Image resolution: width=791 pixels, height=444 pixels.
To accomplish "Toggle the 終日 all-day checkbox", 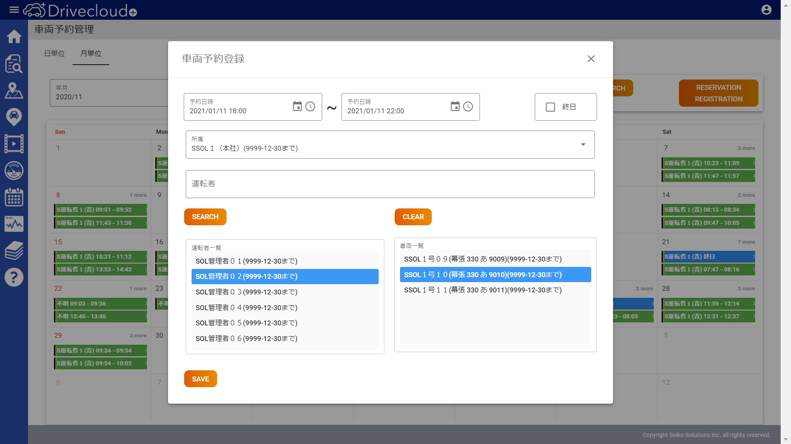I will pyautogui.click(x=550, y=107).
